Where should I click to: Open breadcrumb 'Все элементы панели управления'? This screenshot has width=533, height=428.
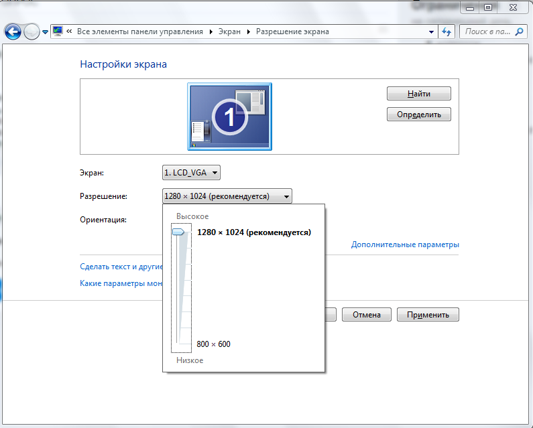(x=139, y=31)
